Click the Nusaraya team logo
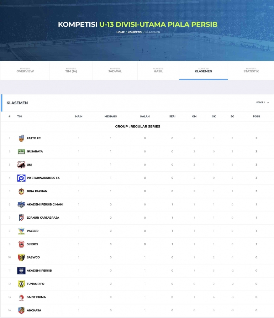 [x=21, y=151]
